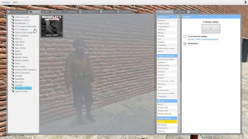Switch to the Инструменты tab
The image size is (248, 139).
pos(164,12)
